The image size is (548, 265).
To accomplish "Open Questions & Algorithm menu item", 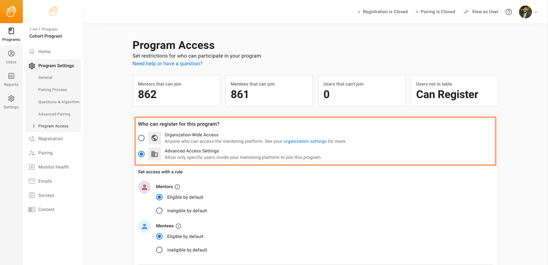I will 59,102.
